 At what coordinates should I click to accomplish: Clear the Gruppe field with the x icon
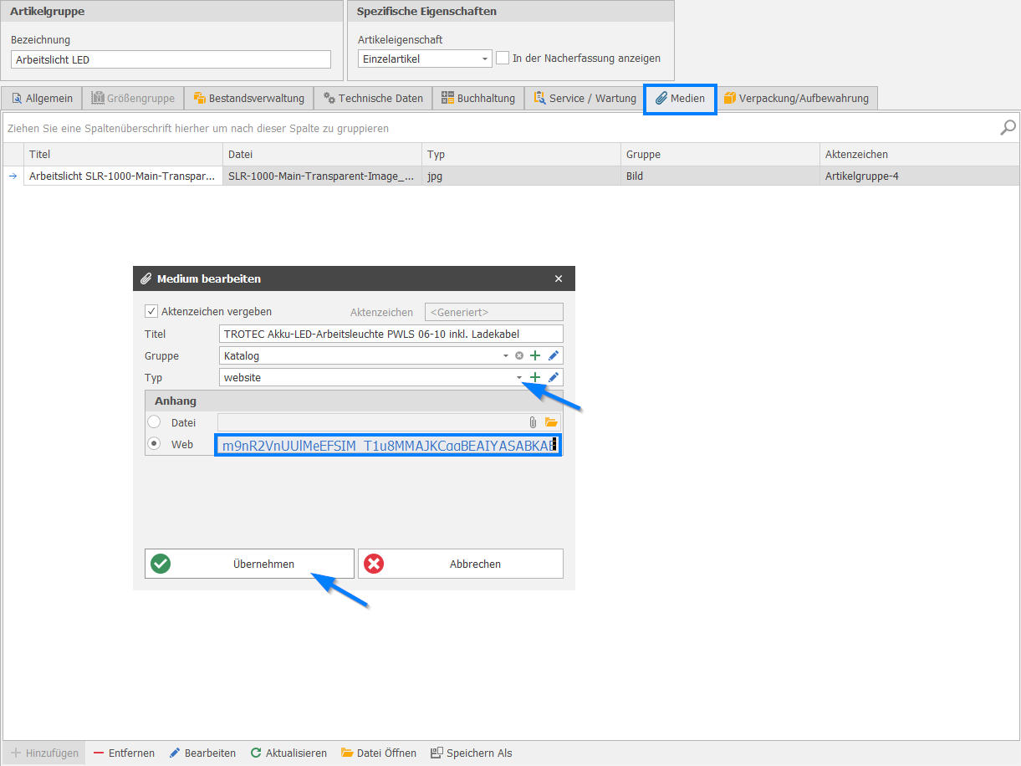519,355
